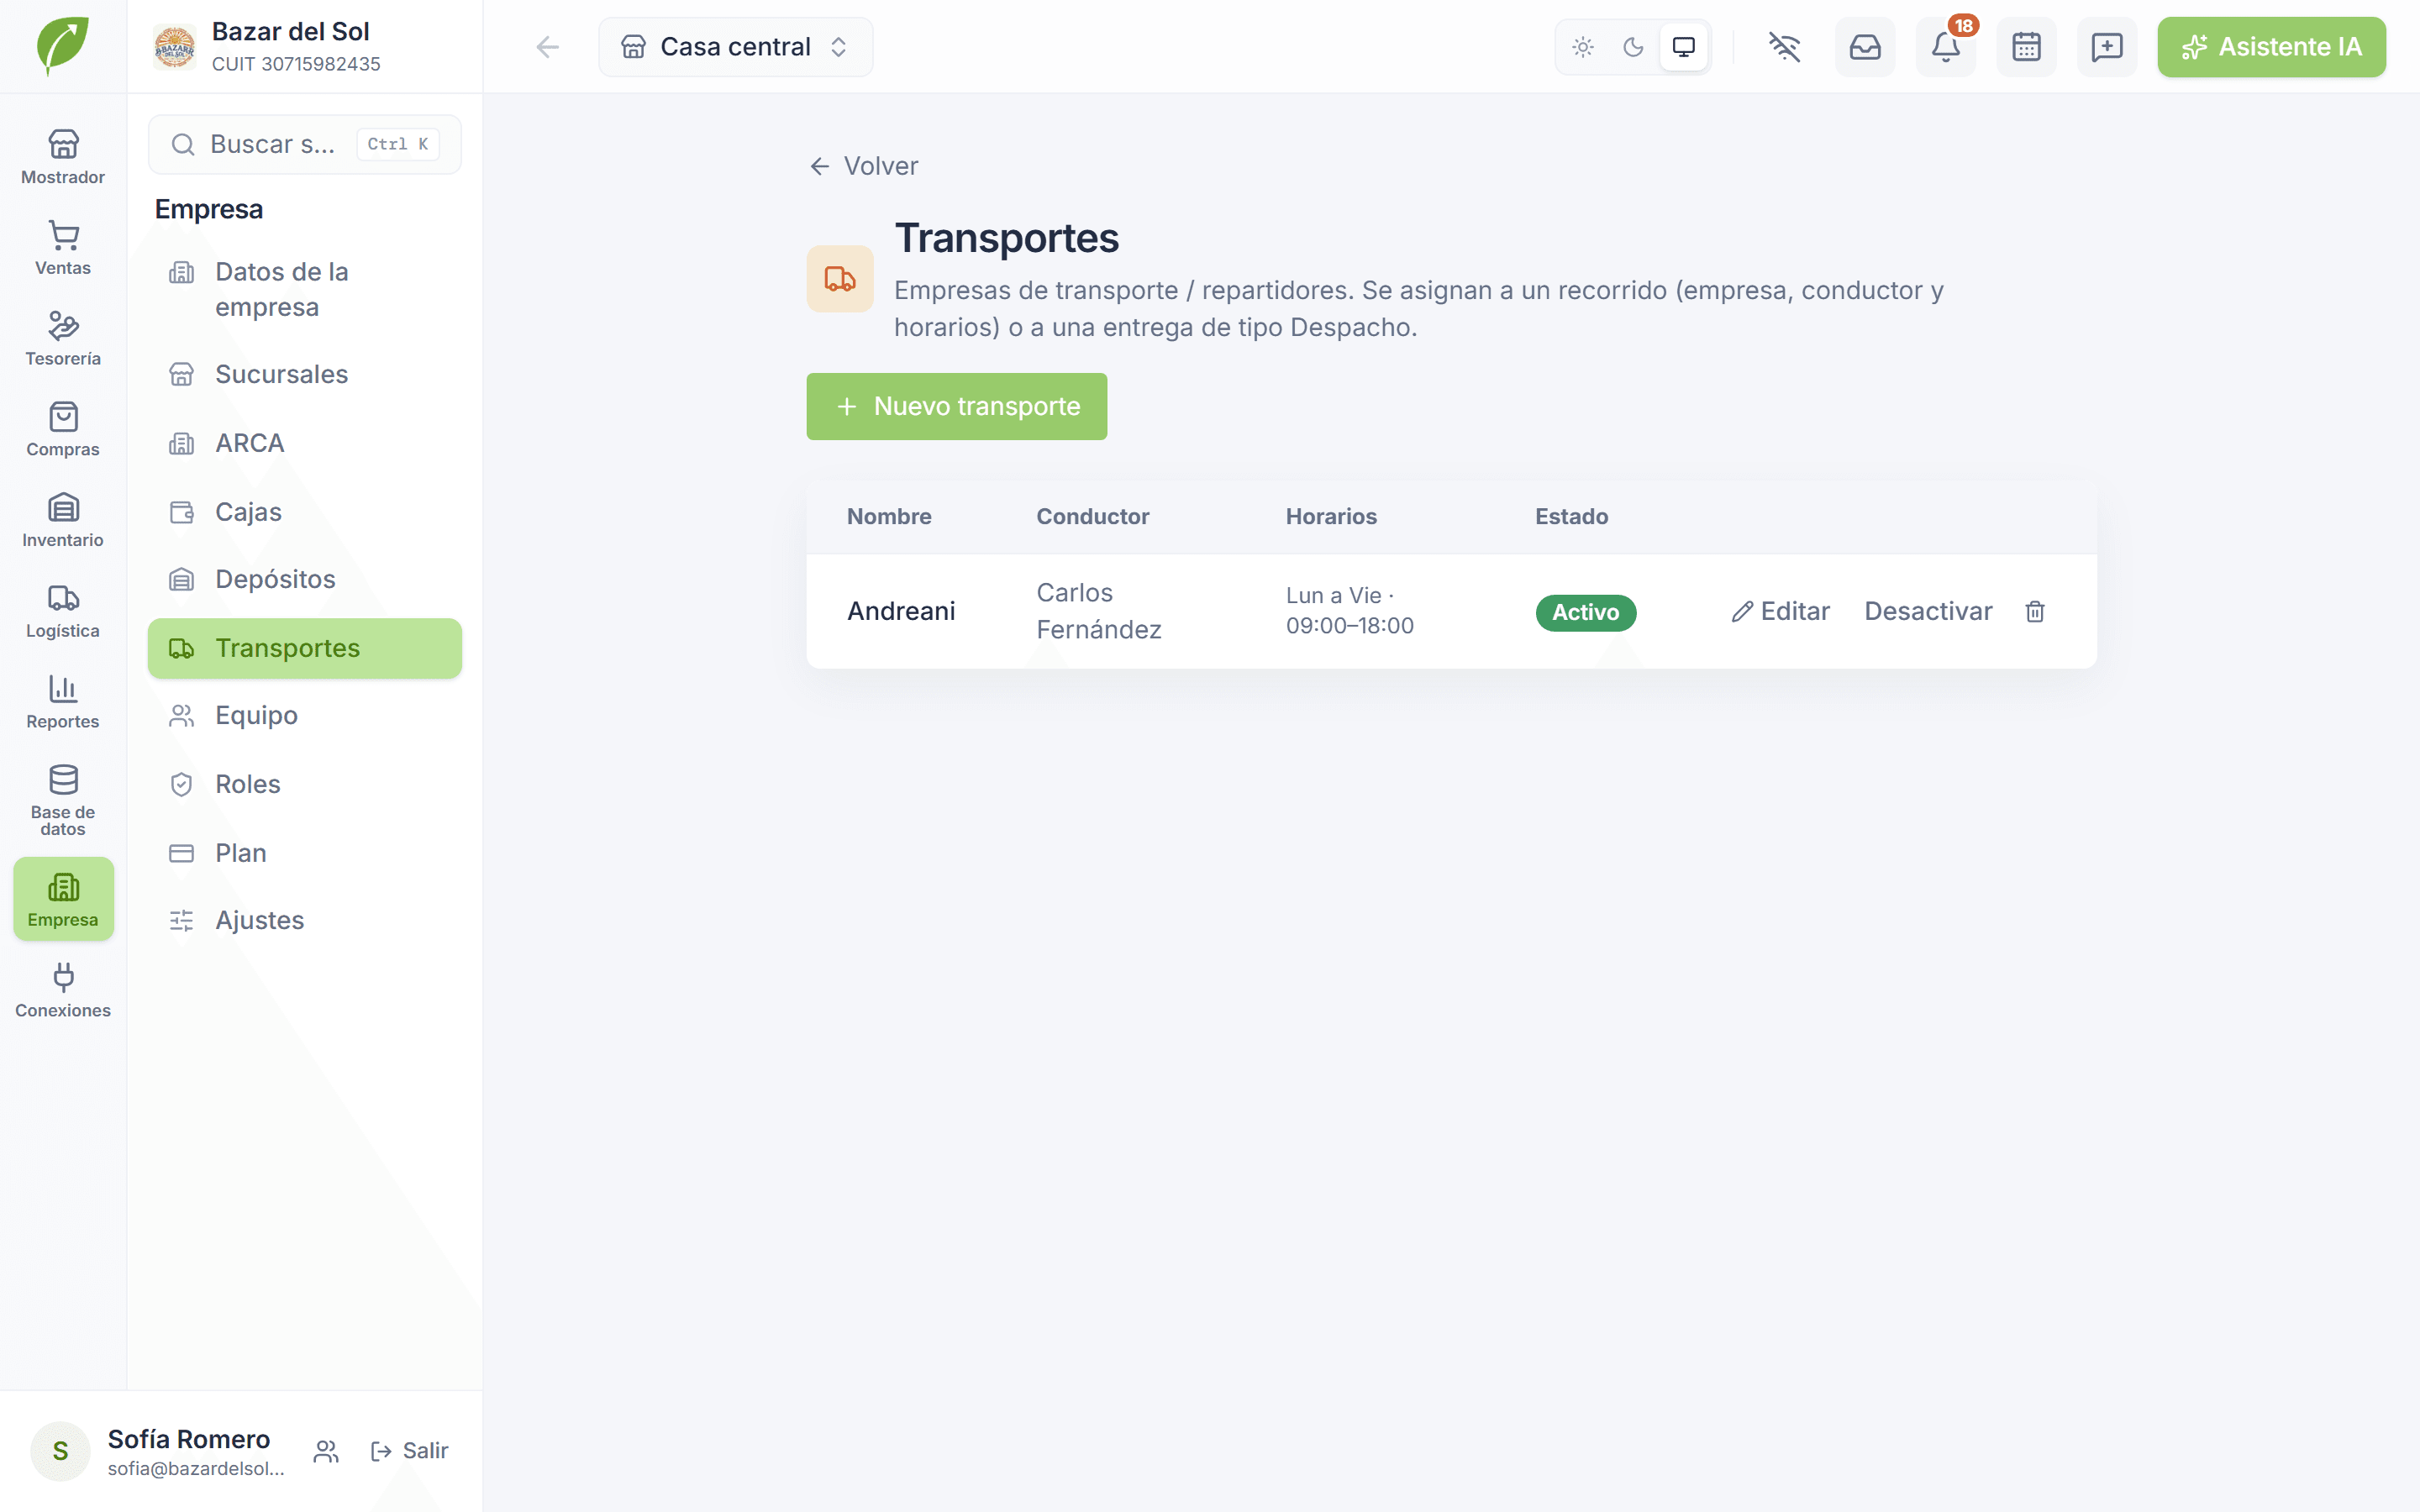Open Asistente IA
This screenshot has width=2420, height=1512.
pos(2271,47)
